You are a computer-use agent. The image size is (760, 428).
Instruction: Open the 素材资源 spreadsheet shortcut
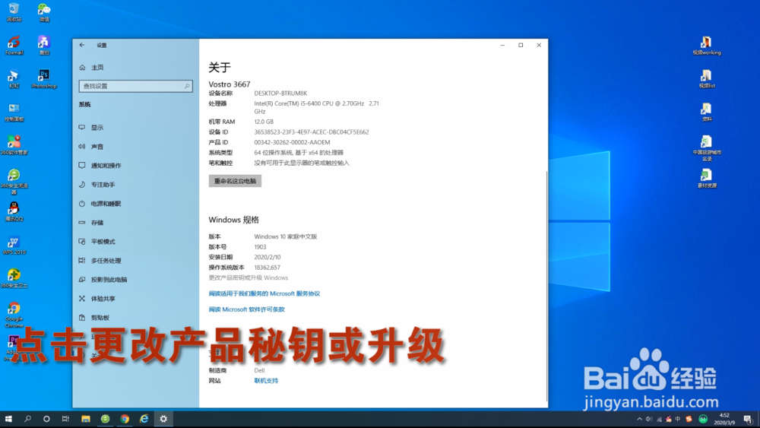pyautogui.click(x=706, y=178)
